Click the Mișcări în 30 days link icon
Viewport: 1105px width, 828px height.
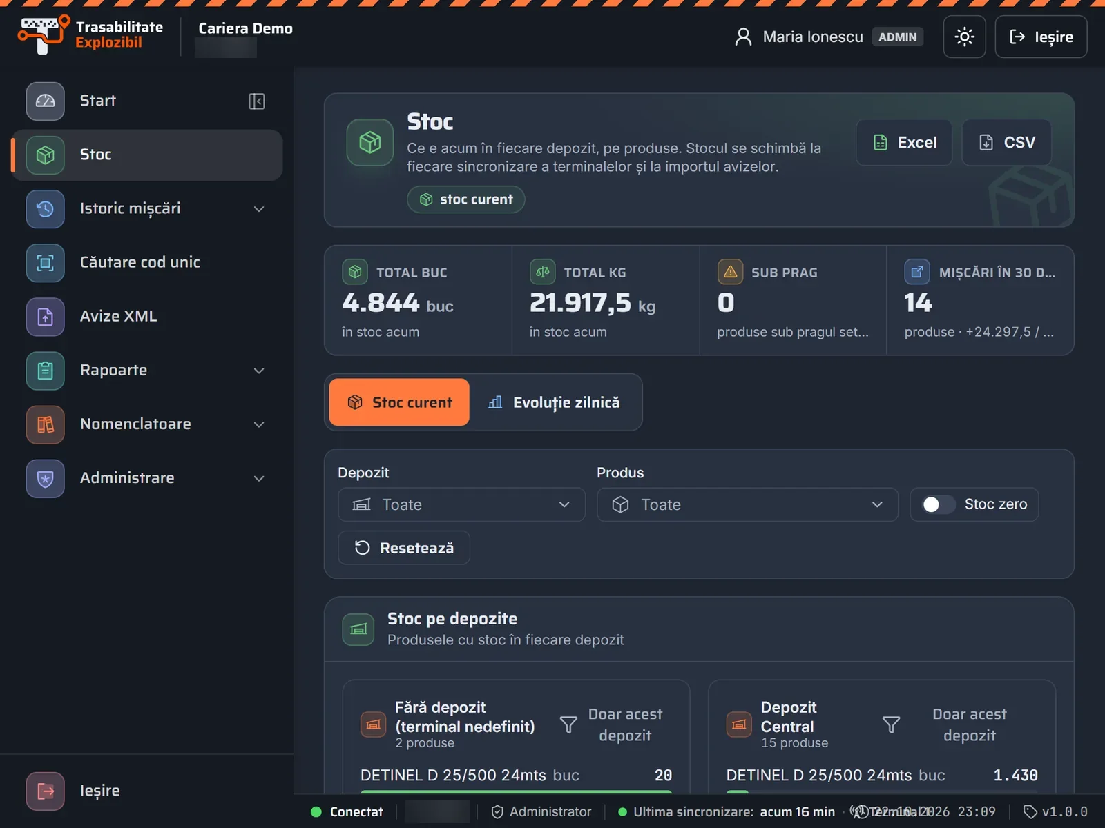[x=917, y=272]
